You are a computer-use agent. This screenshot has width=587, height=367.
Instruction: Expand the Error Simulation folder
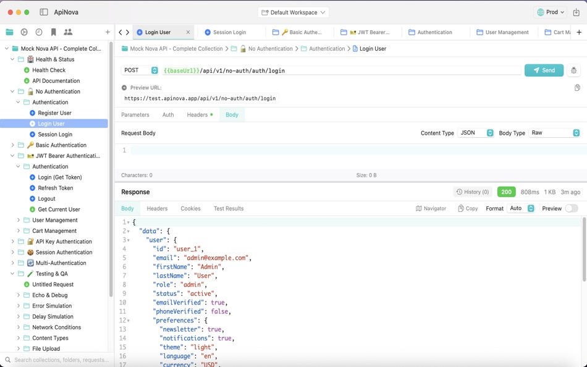pos(18,306)
